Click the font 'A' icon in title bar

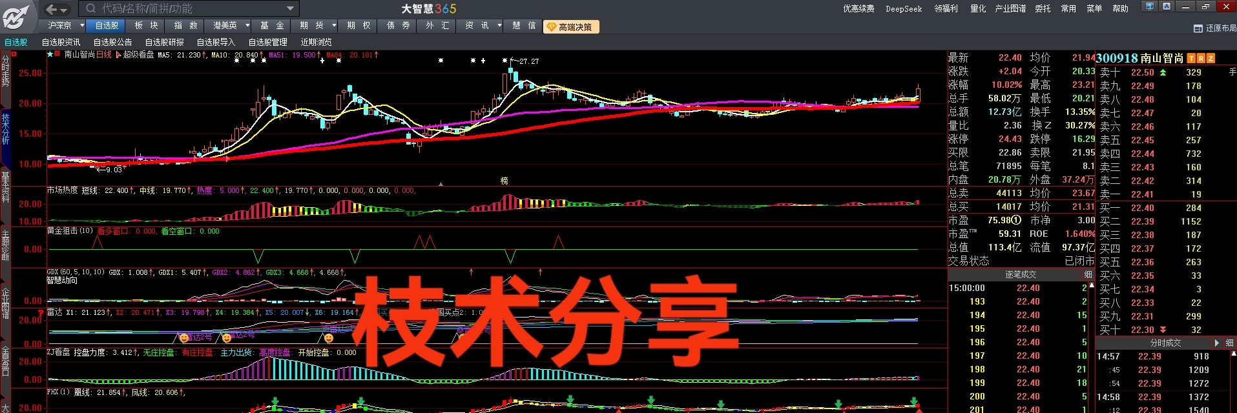coord(1167,6)
